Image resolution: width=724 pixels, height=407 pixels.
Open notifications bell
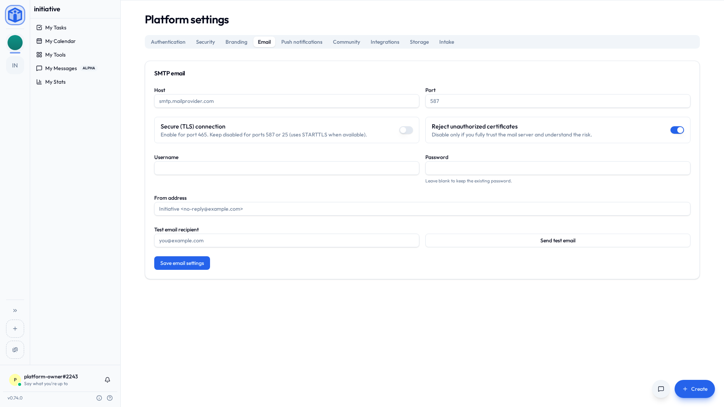click(107, 380)
